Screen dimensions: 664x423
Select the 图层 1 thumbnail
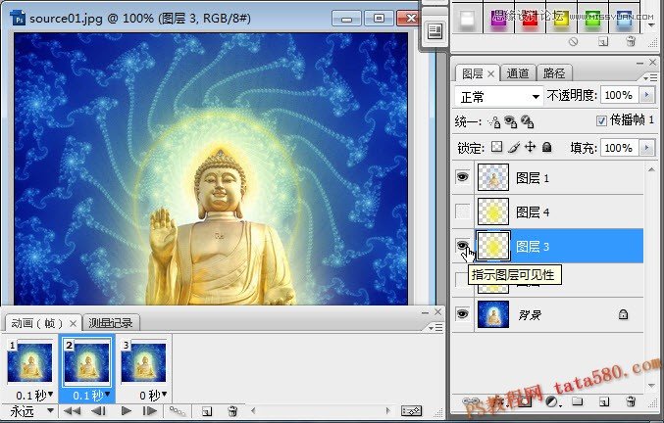[x=493, y=177]
